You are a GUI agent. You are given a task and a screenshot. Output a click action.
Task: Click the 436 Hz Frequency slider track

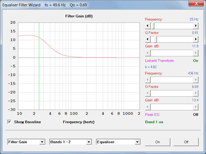tap(172, 80)
